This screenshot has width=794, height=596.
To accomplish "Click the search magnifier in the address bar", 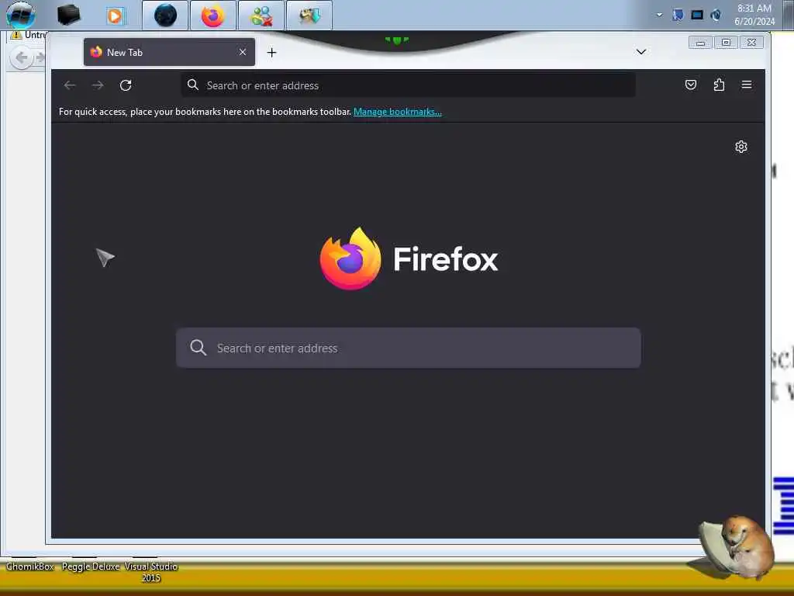I will tap(193, 85).
